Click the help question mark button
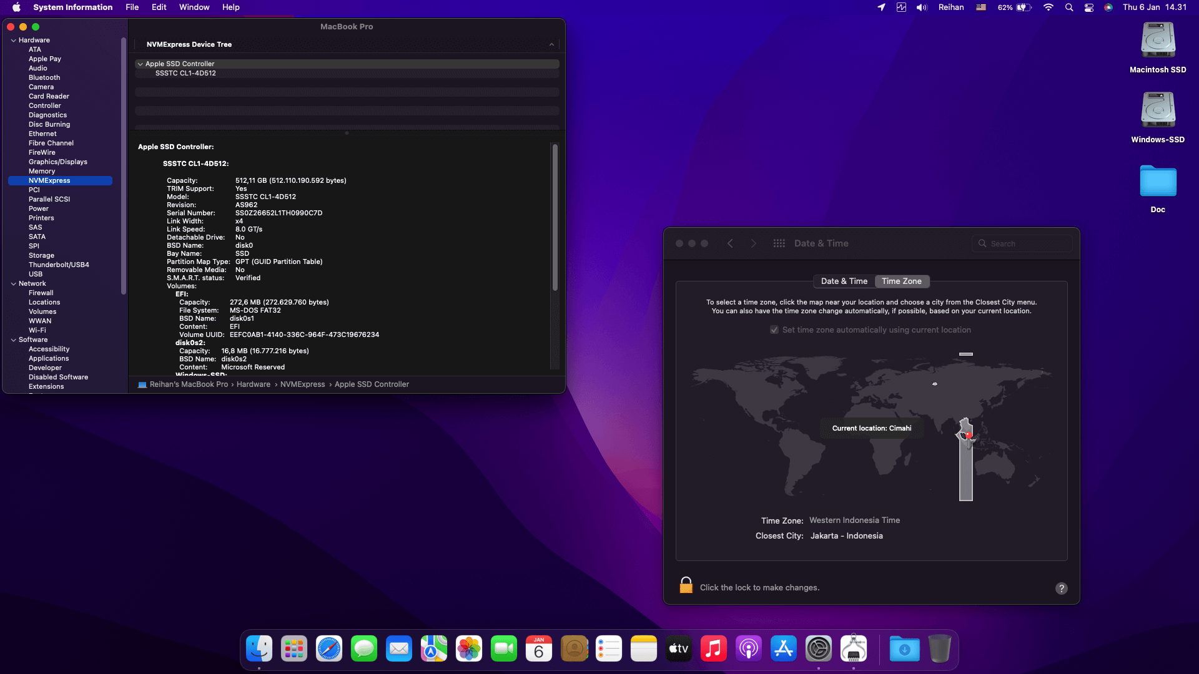Viewport: 1199px width, 674px height. click(1061, 589)
